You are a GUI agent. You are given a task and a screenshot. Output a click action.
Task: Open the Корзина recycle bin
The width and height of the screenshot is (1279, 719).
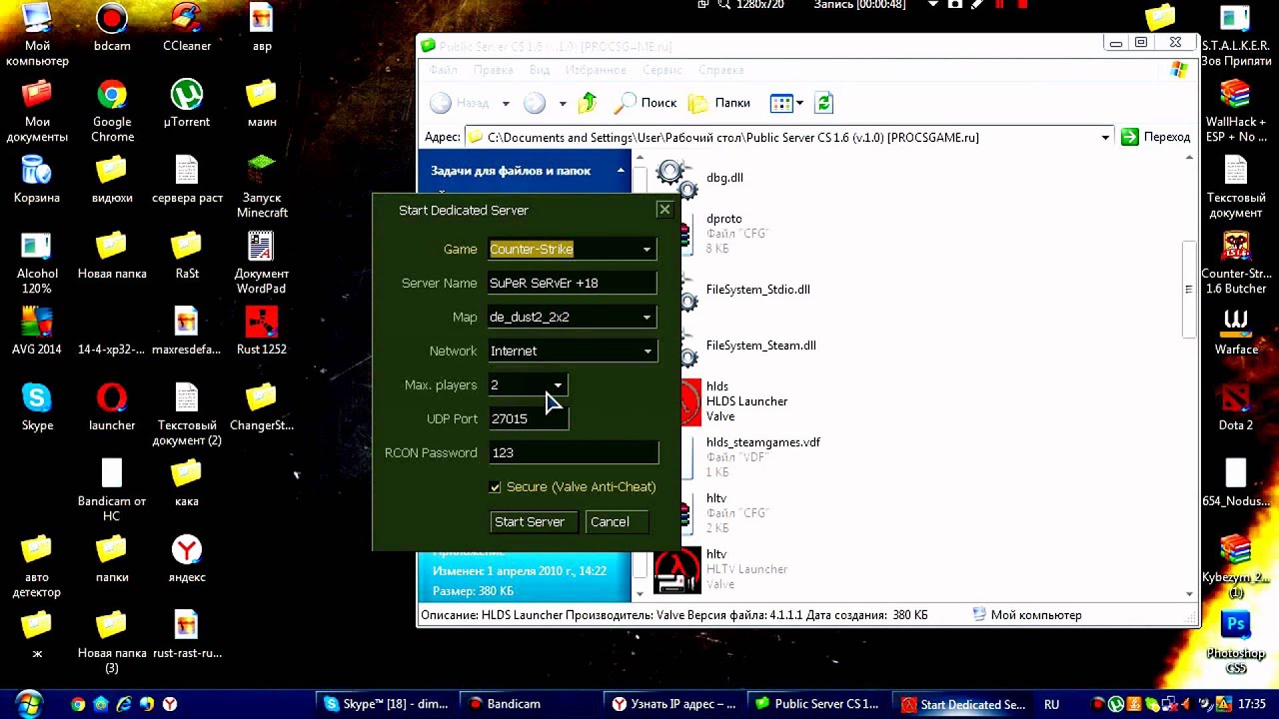37,180
